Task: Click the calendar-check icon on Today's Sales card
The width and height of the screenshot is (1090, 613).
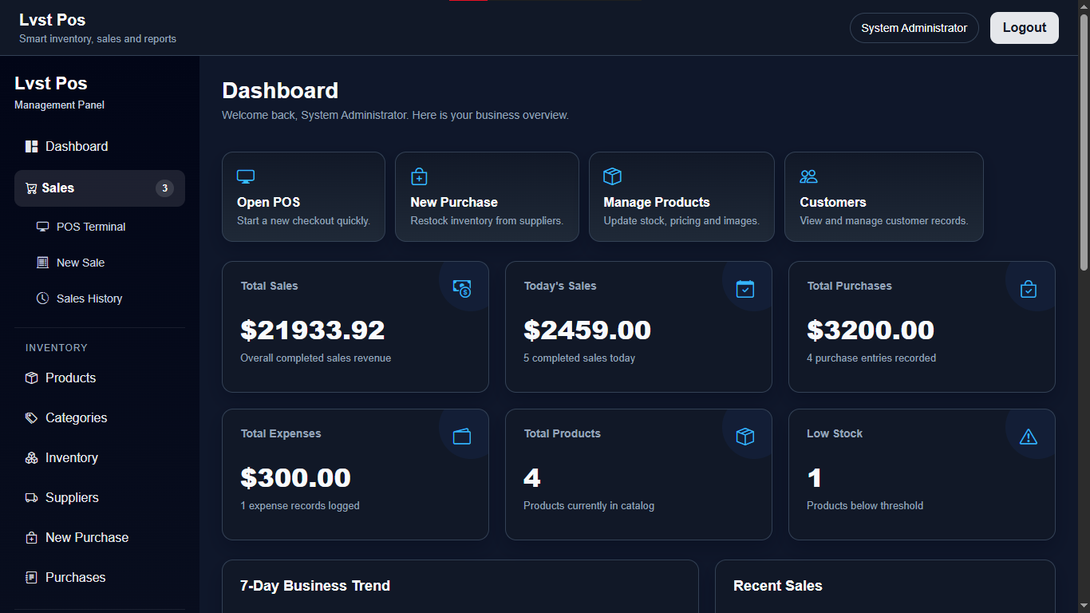Action: (745, 289)
